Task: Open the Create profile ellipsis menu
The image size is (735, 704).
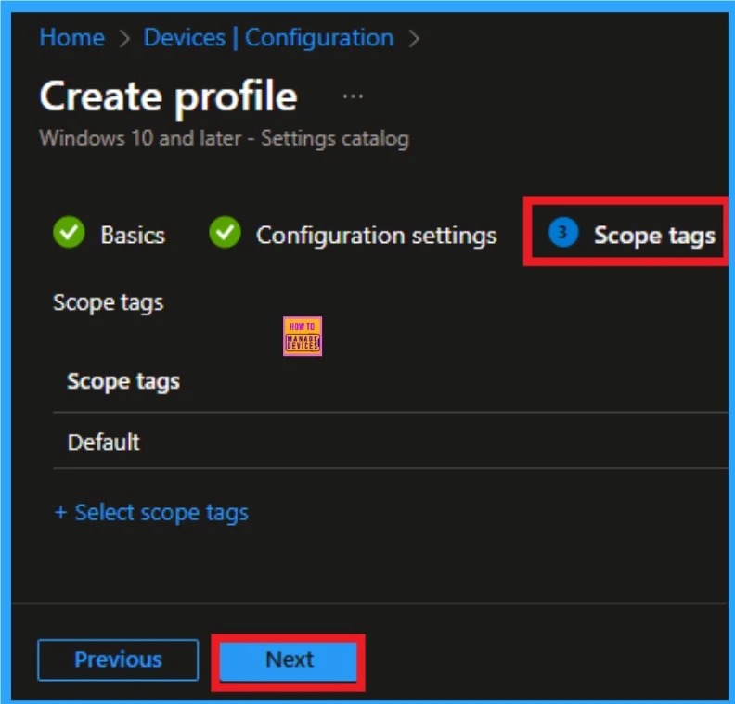Action: click(x=353, y=96)
